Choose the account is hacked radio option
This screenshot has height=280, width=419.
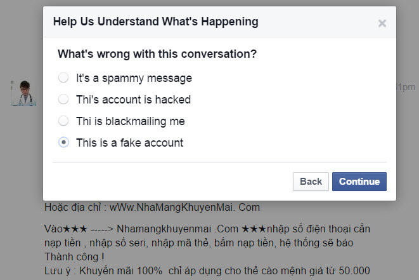coord(63,99)
